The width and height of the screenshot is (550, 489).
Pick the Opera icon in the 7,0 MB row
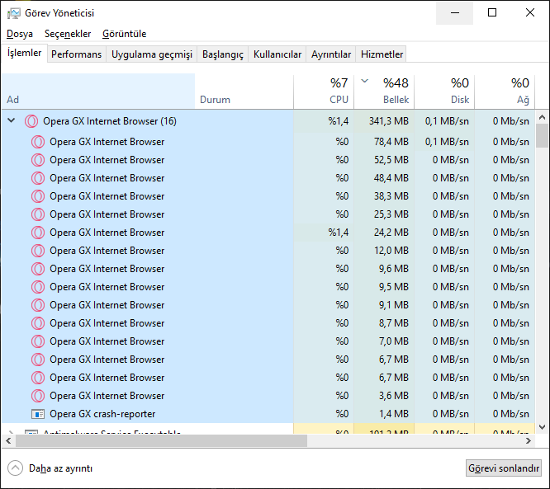click(38, 341)
